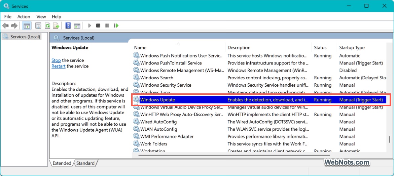Image resolution: width=394 pixels, height=176 pixels.
Task: Click the Running status of Windows Update
Action: [323, 100]
